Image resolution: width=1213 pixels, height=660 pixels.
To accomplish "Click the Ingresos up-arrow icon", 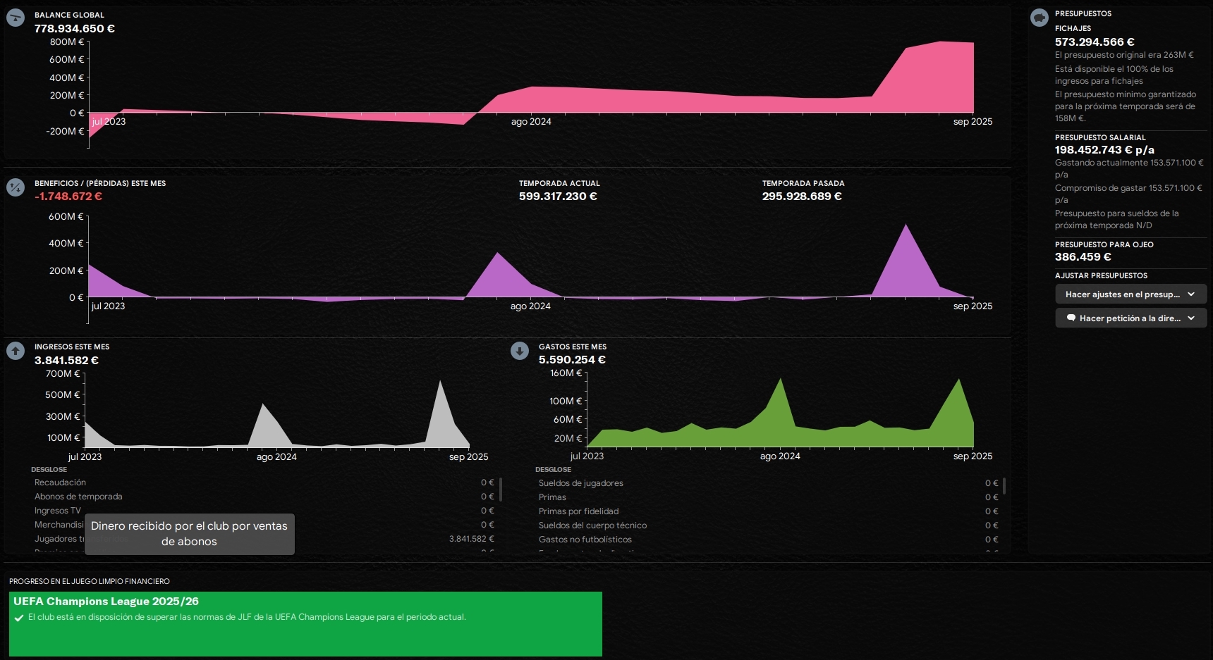I will 15,351.
